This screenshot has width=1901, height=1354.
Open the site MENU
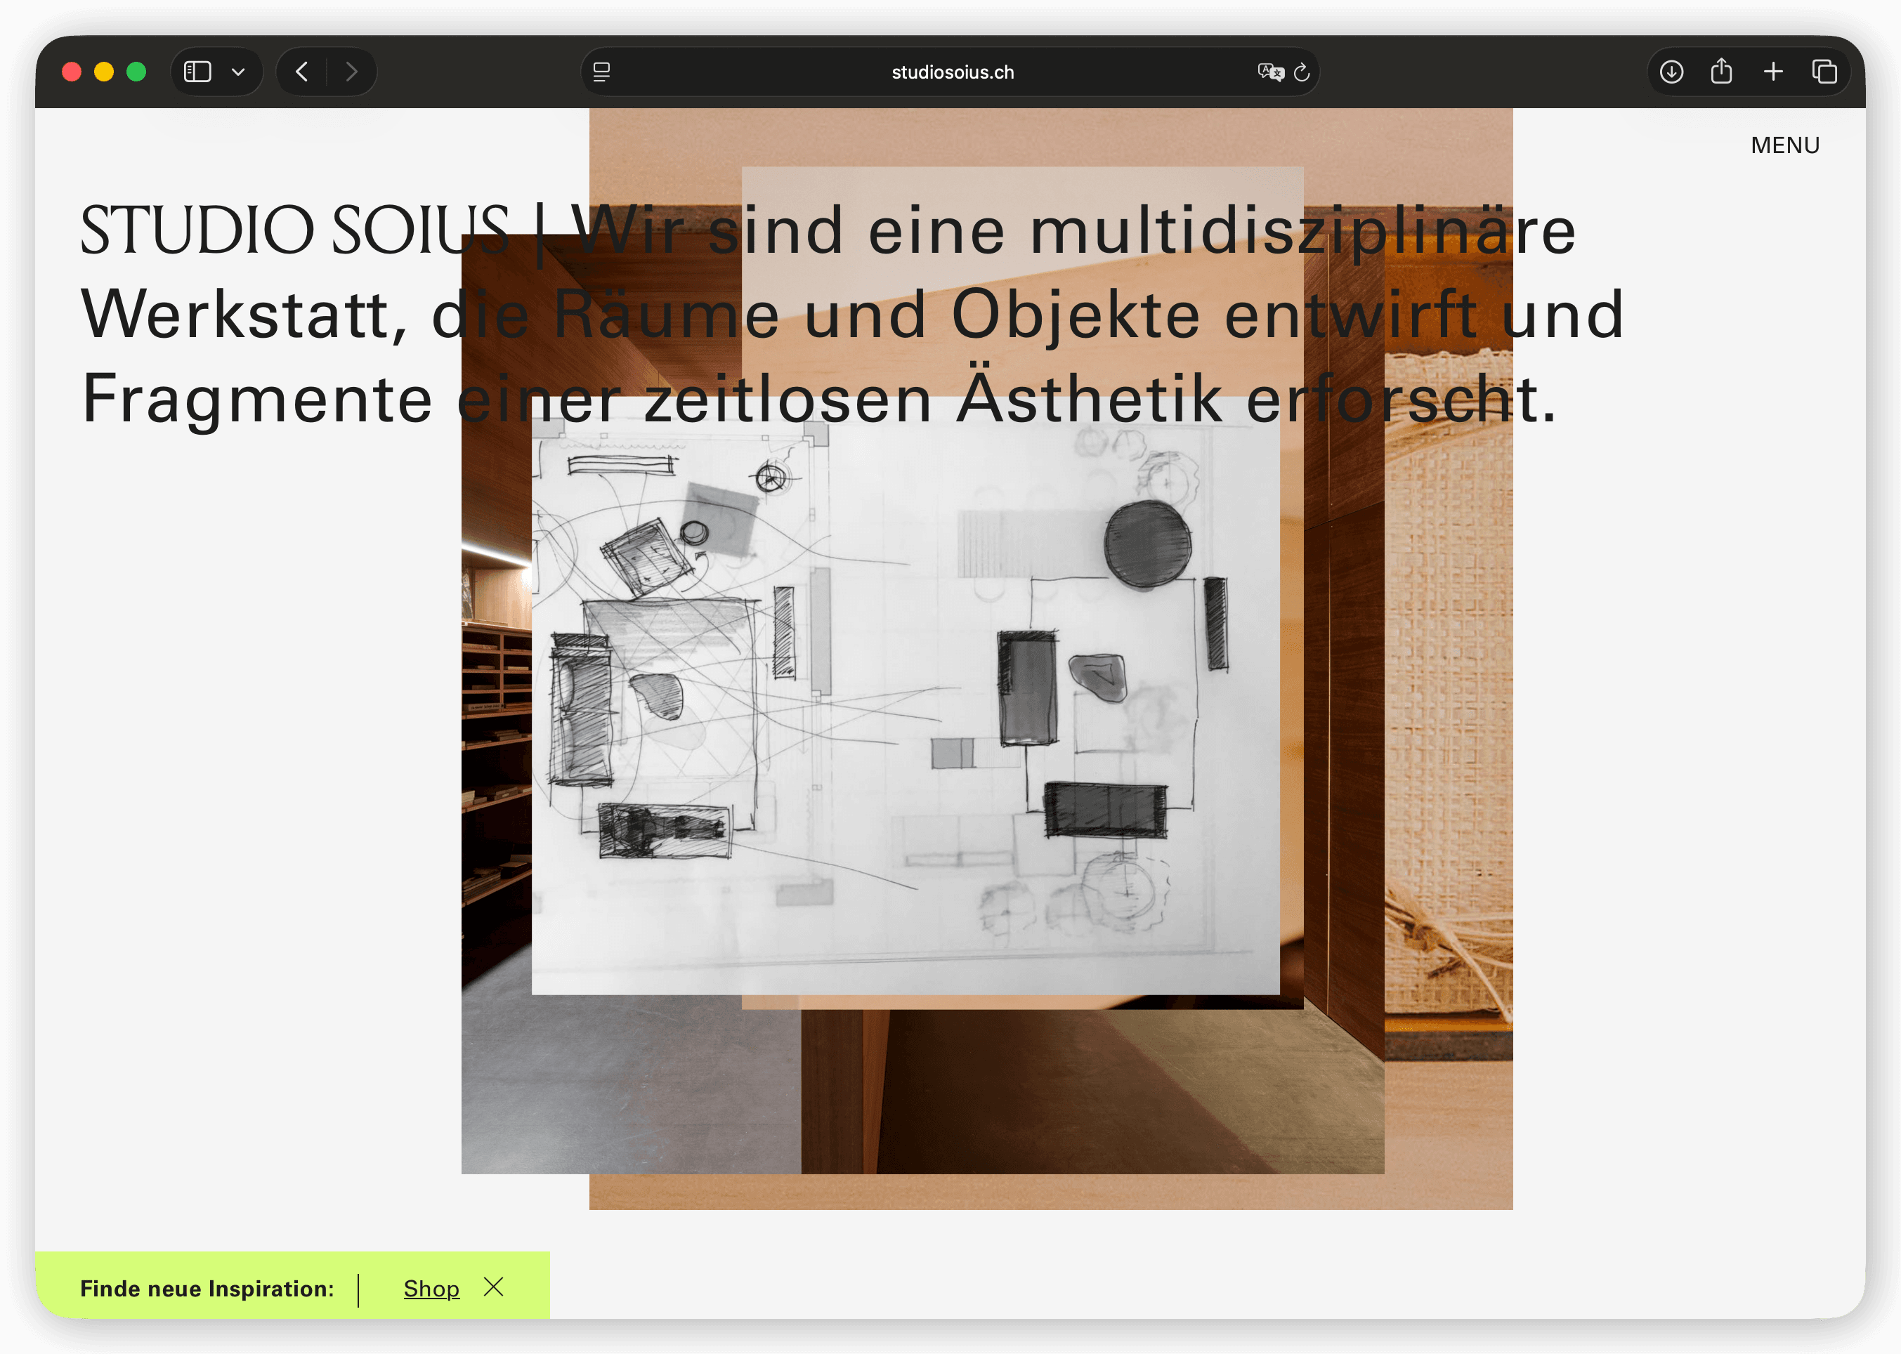coord(1785,145)
